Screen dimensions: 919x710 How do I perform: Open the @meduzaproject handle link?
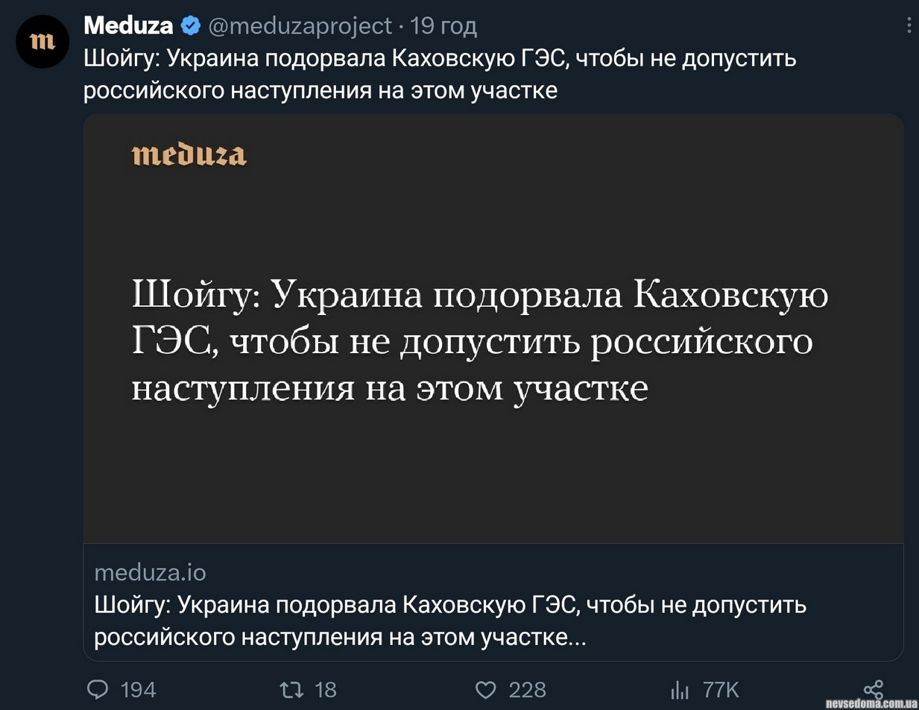tap(300, 25)
